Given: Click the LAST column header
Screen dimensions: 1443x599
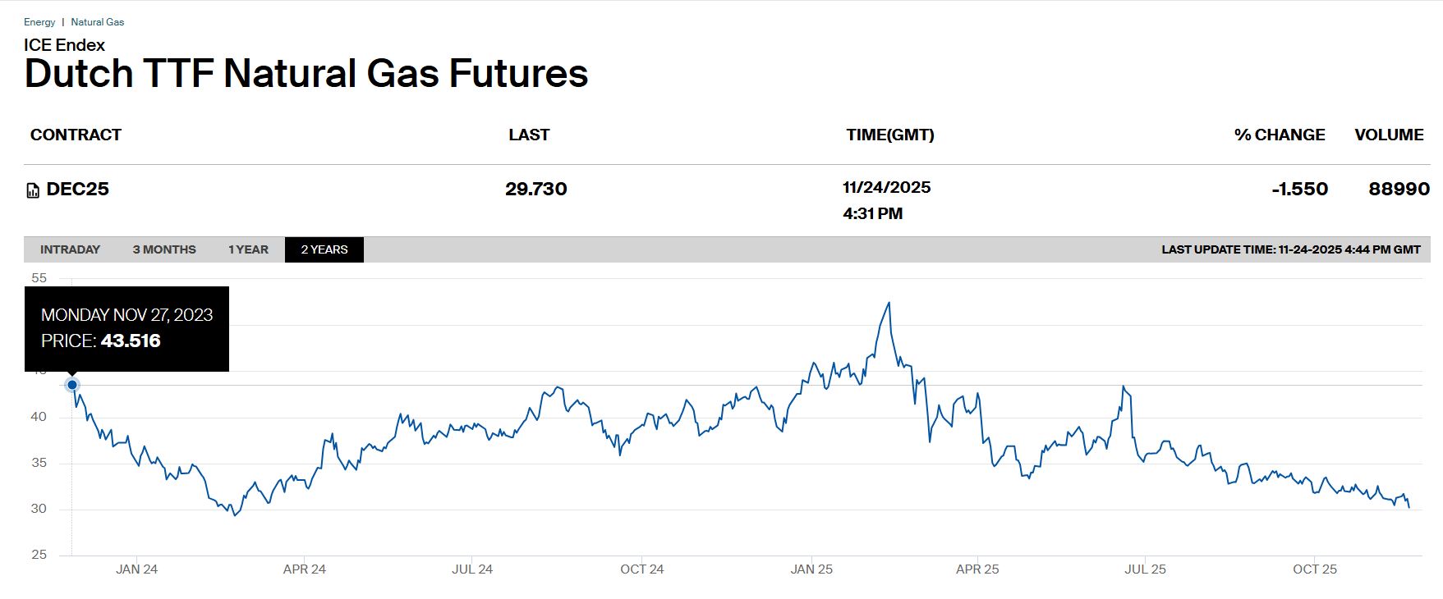Looking at the screenshot, I should click(529, 135).
